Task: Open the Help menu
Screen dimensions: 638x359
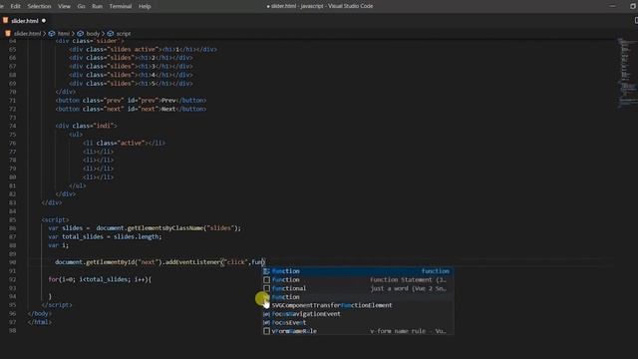Action: pos(145,6)
